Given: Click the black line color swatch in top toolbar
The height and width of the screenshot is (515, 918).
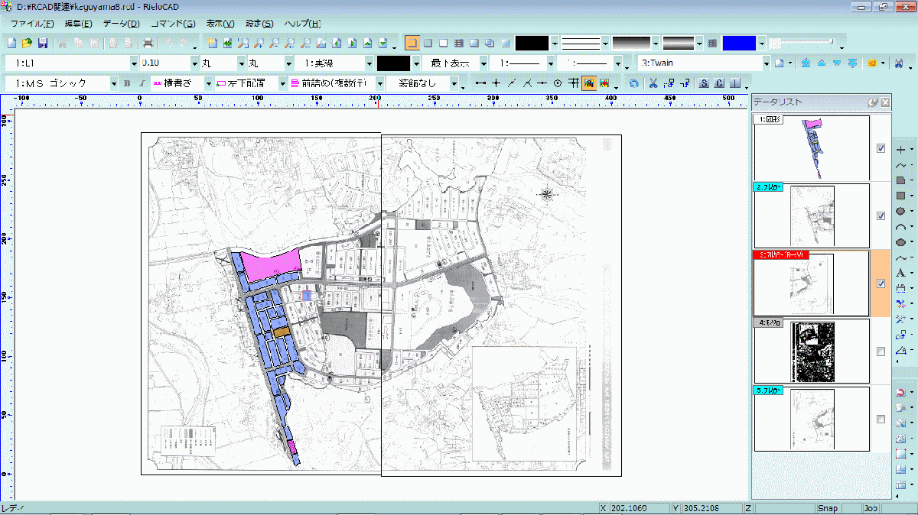Looking at the screenshot, I should pyautogui.click(x=532, y=43).
